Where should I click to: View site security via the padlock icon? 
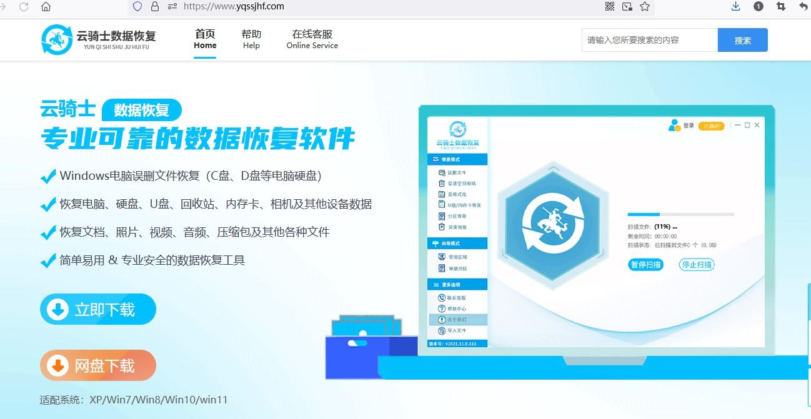coord(155,7)
